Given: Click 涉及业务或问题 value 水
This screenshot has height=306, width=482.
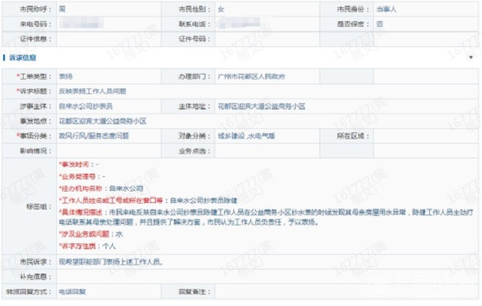Looking at the screenshot, I should pyautogui.click(x=119, y=235).
